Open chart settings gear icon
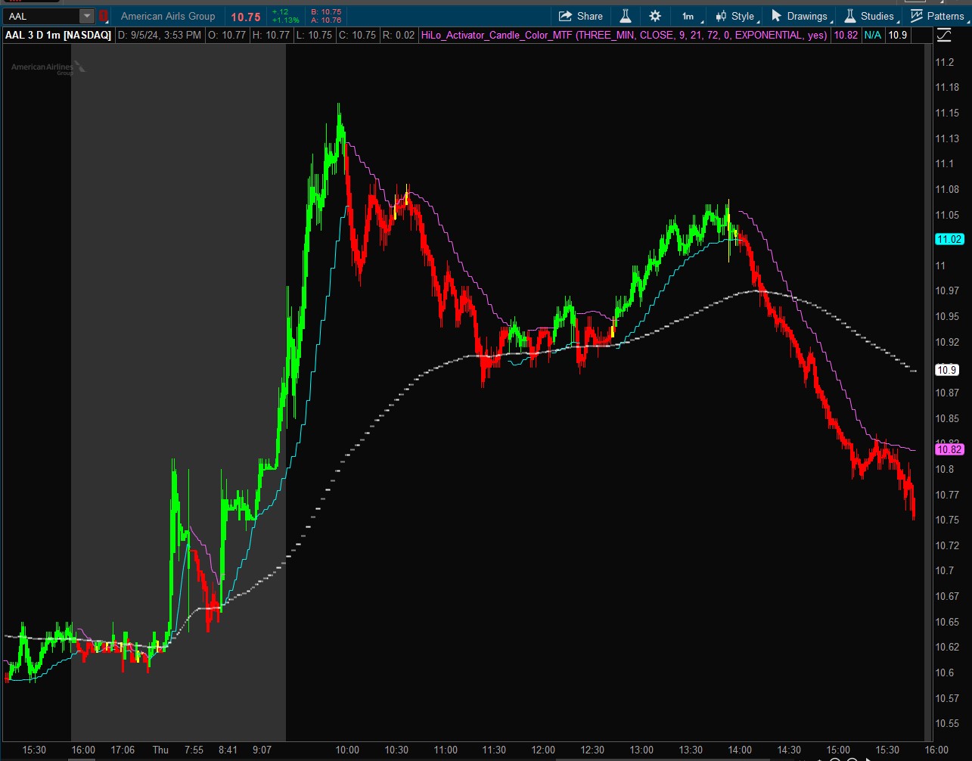Screen dimensions: 972x761 [655, 16]
